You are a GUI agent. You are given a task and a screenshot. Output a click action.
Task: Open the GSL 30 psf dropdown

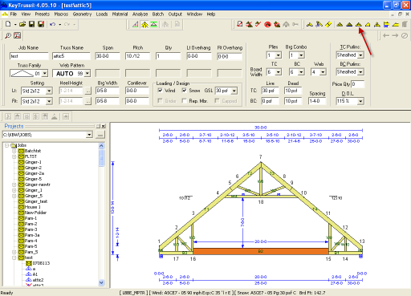(x=234, y=91)
